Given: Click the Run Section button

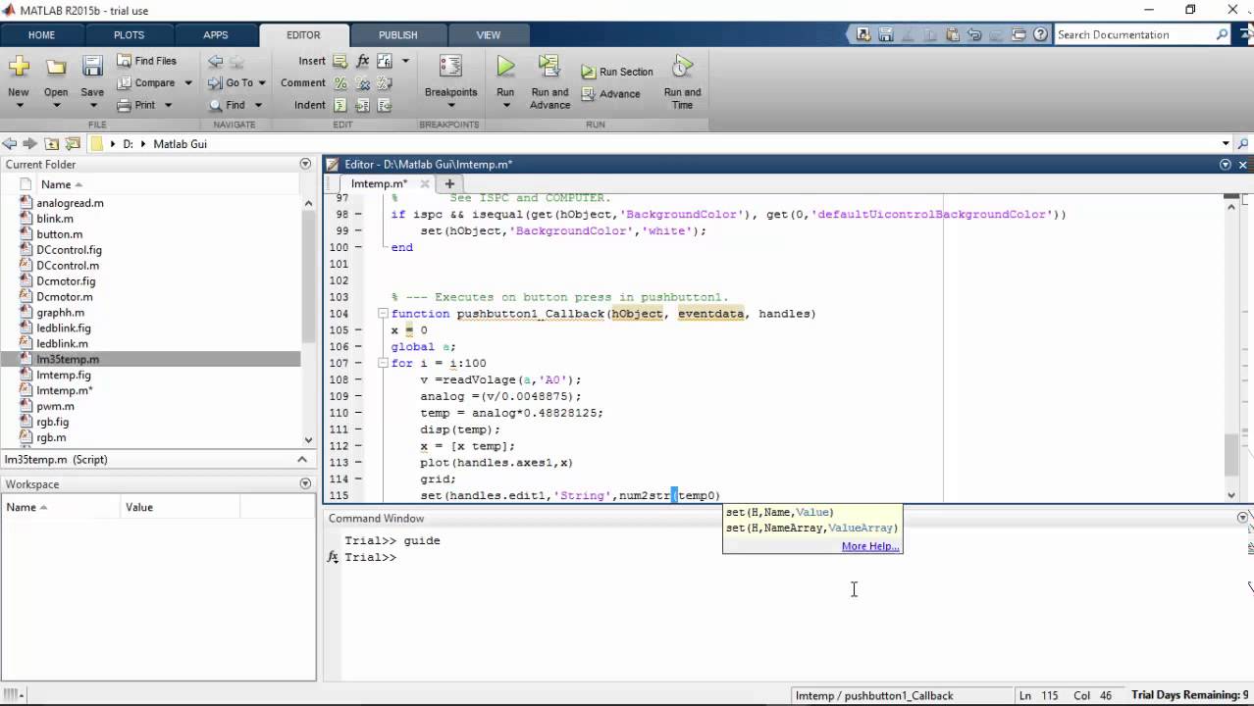Looking at the screenshot, I should point(617,72).
